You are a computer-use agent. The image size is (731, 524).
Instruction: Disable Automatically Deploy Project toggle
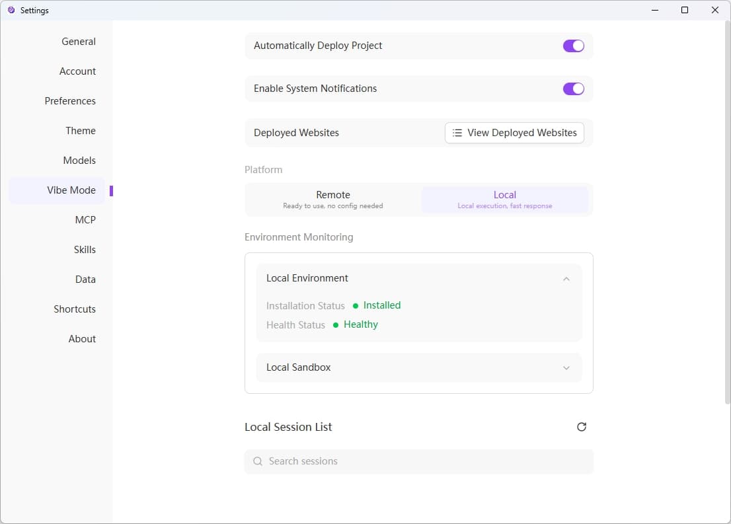(573, 46)
